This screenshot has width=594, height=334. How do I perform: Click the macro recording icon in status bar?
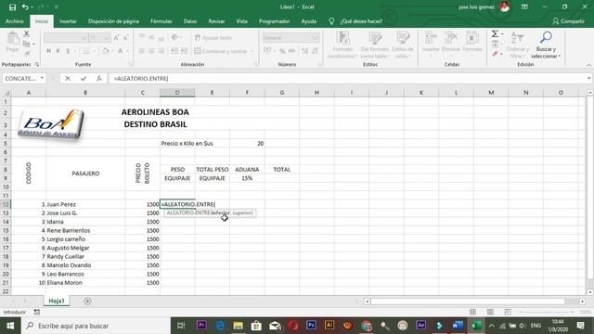(37, 312)
